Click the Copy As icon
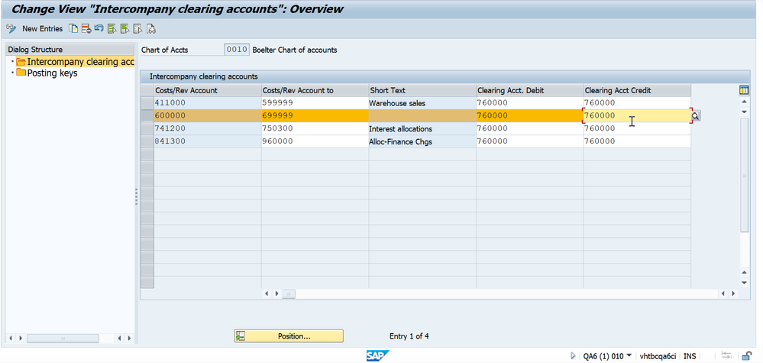763x363 pixels. point(73,29)
